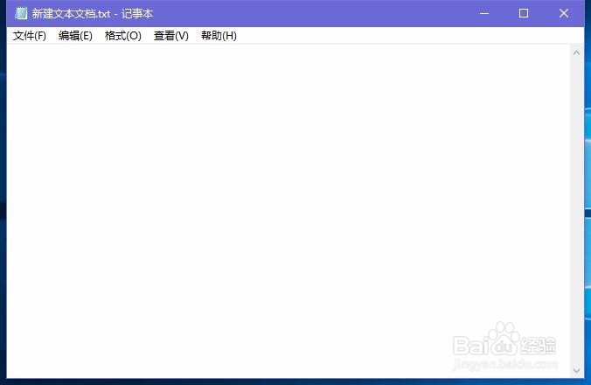Click inside the empty text editing area

pos(289,211)
